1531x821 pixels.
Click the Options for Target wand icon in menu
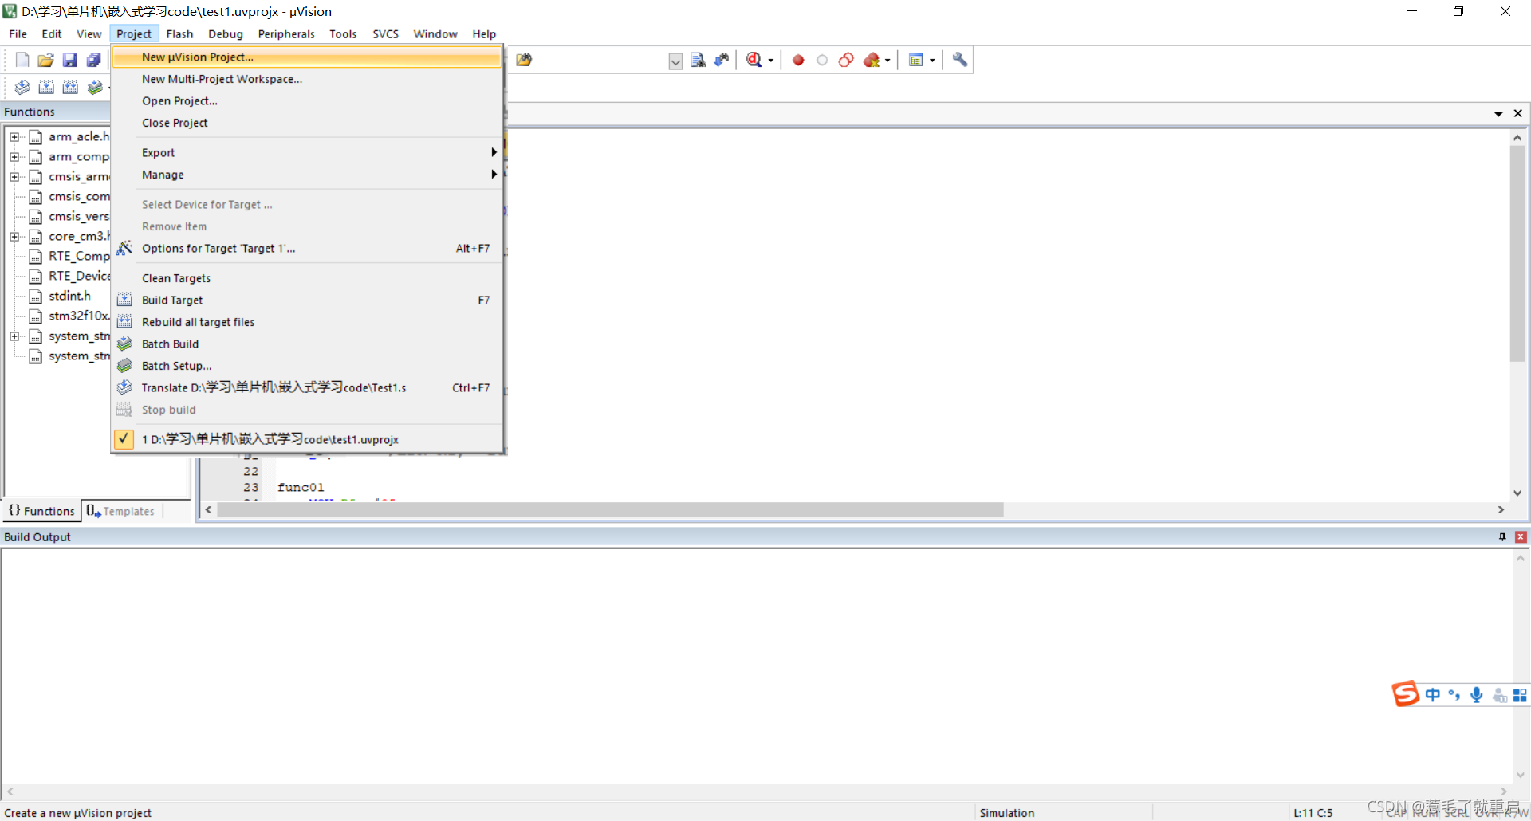tap(124, 249)
